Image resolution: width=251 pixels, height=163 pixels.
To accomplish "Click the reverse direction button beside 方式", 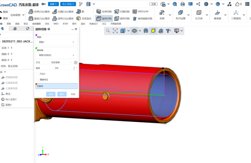I will [76, 62].
